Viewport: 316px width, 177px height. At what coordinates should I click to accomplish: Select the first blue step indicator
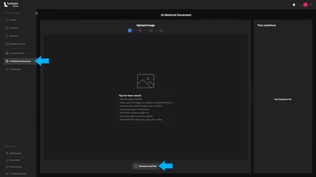[x=130, y=31]
